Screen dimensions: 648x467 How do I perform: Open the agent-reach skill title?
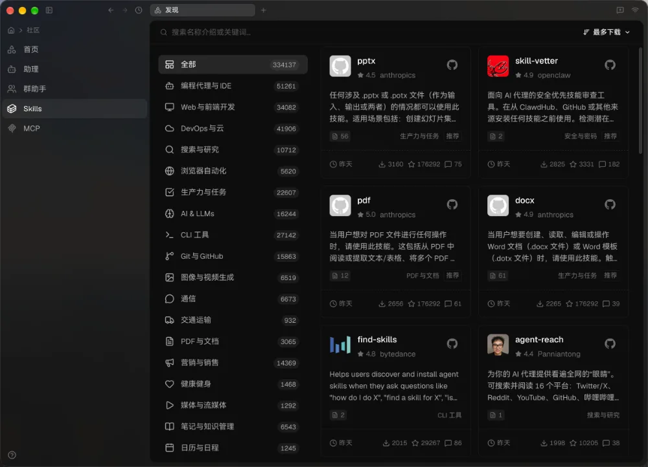(539, 340)
